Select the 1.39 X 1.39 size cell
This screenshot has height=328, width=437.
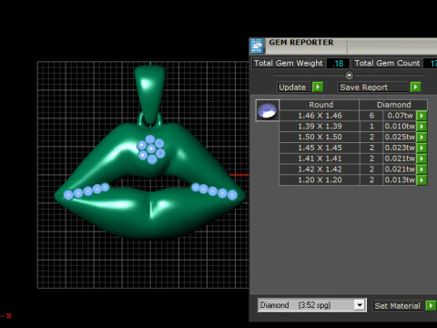click(x=320, y=127)
